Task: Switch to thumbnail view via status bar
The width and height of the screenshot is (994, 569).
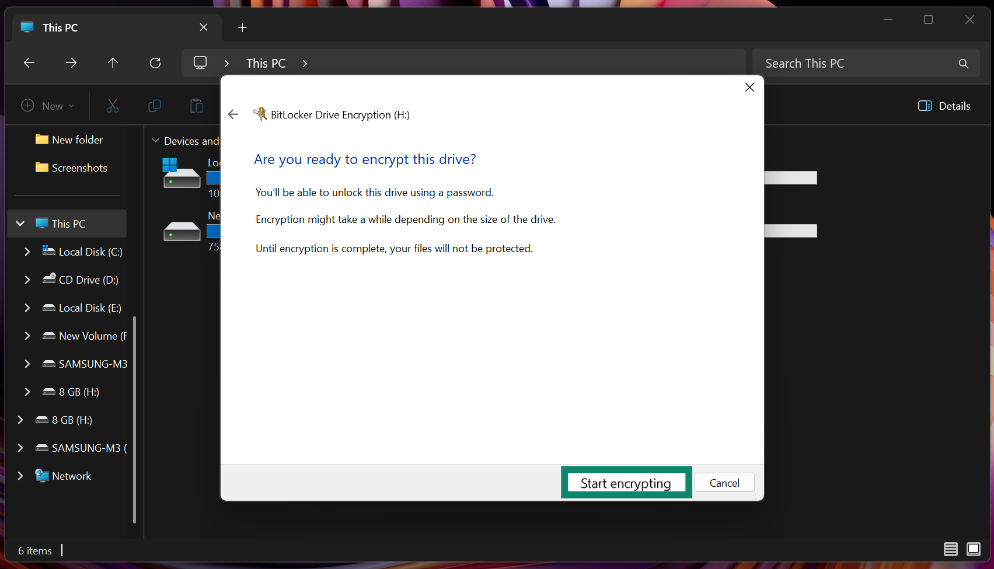Action: [x=974, y=549]
